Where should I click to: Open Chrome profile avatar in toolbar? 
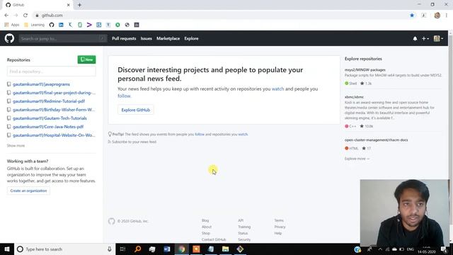point(437,16)
